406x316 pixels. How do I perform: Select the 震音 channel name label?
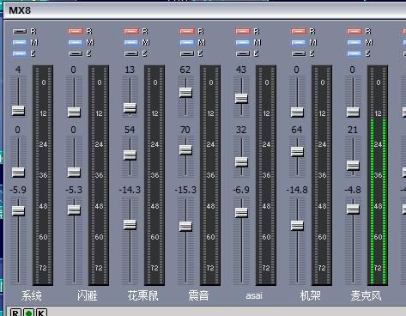click(x=198, y=295)
